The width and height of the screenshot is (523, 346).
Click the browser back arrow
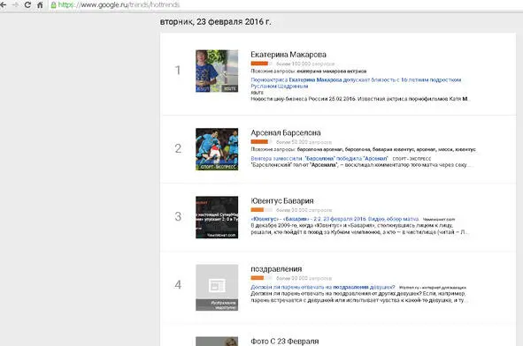click(x=3, y=5)
